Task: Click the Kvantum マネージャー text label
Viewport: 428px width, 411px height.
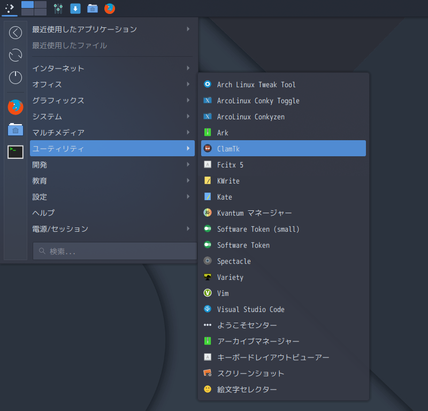Action: click(x=255, y=213)
